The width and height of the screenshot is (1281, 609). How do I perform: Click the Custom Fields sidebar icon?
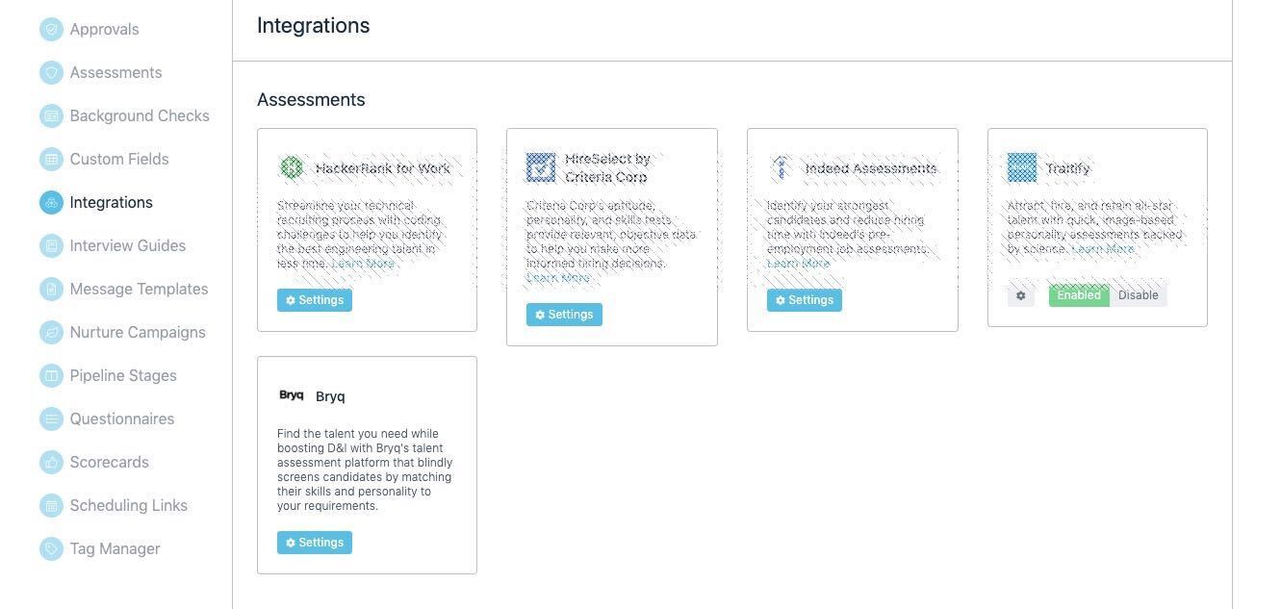point(51,160)
